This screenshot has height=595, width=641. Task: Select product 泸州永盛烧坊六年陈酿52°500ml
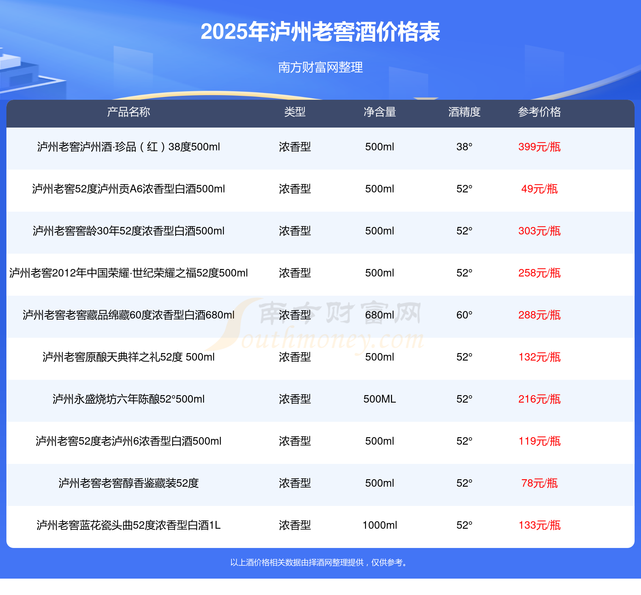[129, 399]
